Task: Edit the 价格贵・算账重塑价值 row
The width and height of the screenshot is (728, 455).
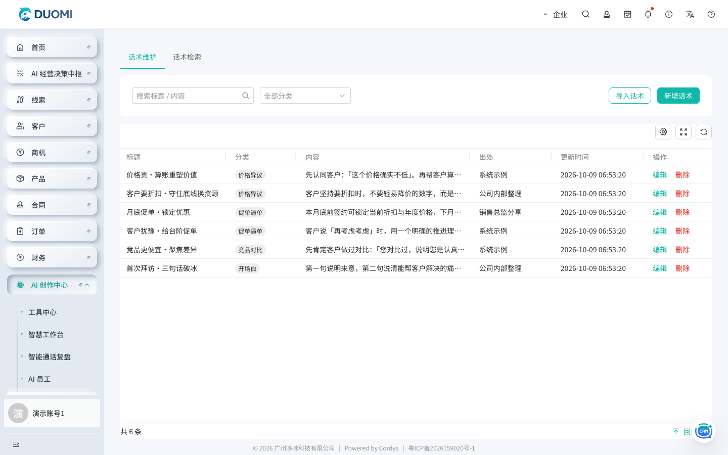Action: point(660,174)
